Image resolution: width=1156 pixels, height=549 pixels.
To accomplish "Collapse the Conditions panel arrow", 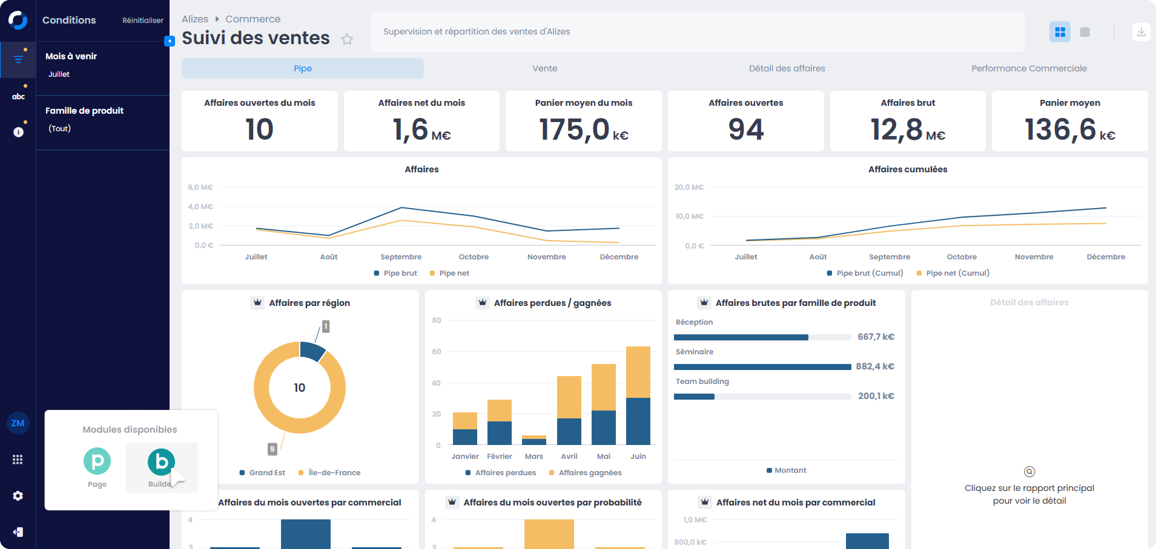I will coord(170,41).
